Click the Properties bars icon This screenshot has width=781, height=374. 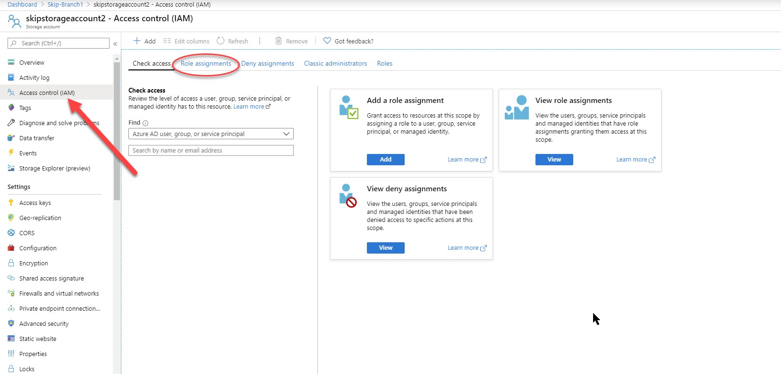point(11,354)
